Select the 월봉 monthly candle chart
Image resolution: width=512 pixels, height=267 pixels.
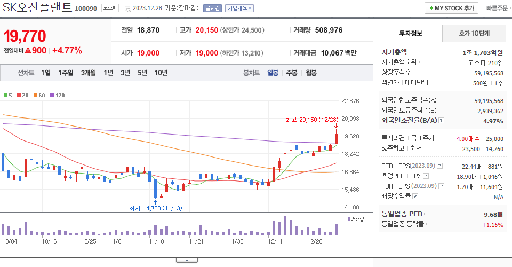[311, 73]
